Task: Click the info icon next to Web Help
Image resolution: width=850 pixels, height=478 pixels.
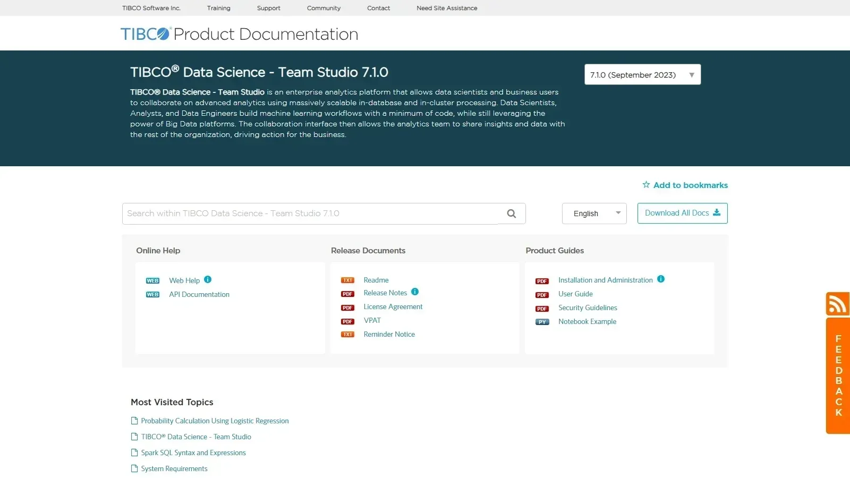Action: 208,279
